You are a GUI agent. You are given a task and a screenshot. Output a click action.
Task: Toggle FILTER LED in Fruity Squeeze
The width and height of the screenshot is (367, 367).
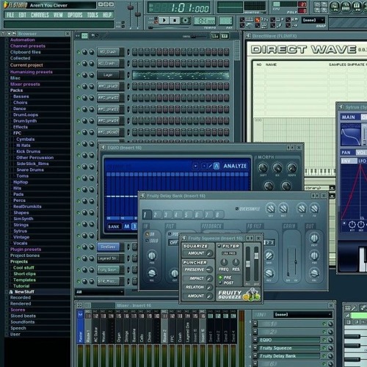(219, 246)
